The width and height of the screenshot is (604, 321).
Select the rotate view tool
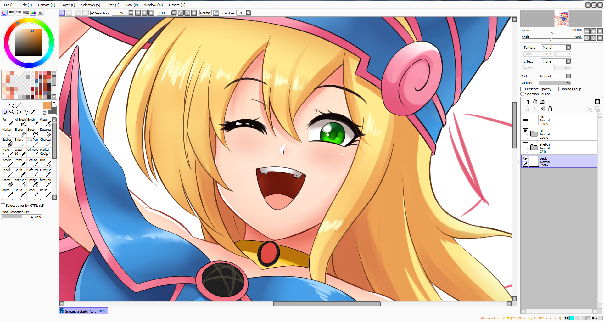point(19,112)
